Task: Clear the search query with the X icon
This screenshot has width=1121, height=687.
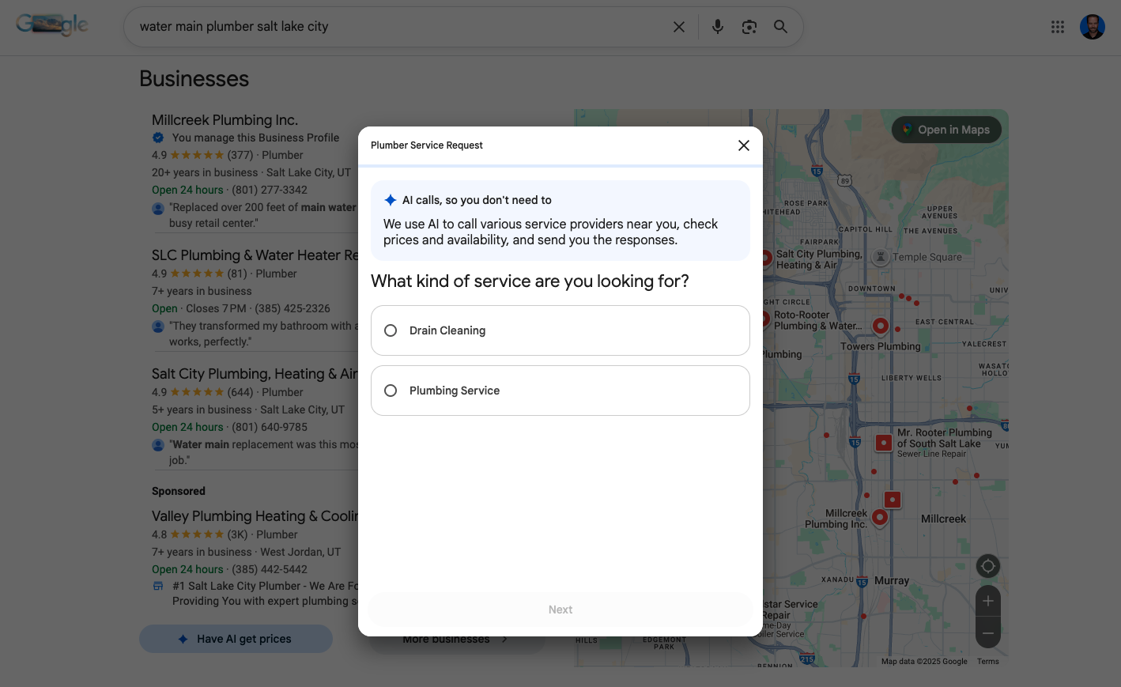Action: pos(678,26)
